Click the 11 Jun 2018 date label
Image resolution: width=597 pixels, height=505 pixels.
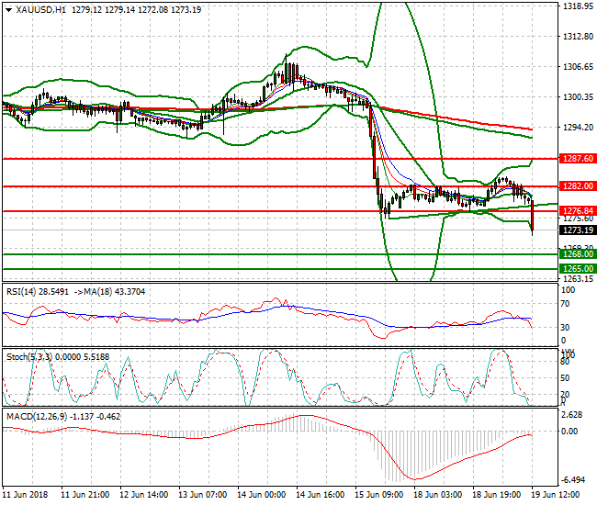(x=25, y=494)
